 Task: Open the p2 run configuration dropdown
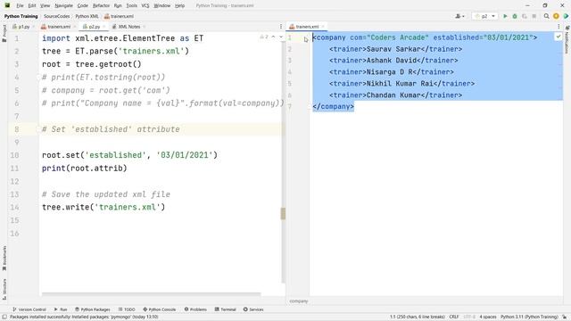[x=484, y=16]
